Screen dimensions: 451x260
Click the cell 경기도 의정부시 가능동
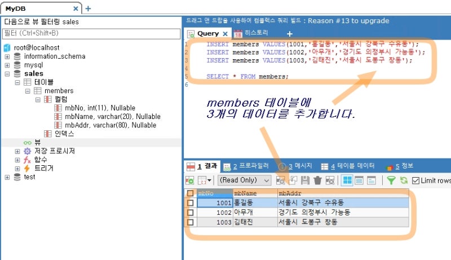343,213
